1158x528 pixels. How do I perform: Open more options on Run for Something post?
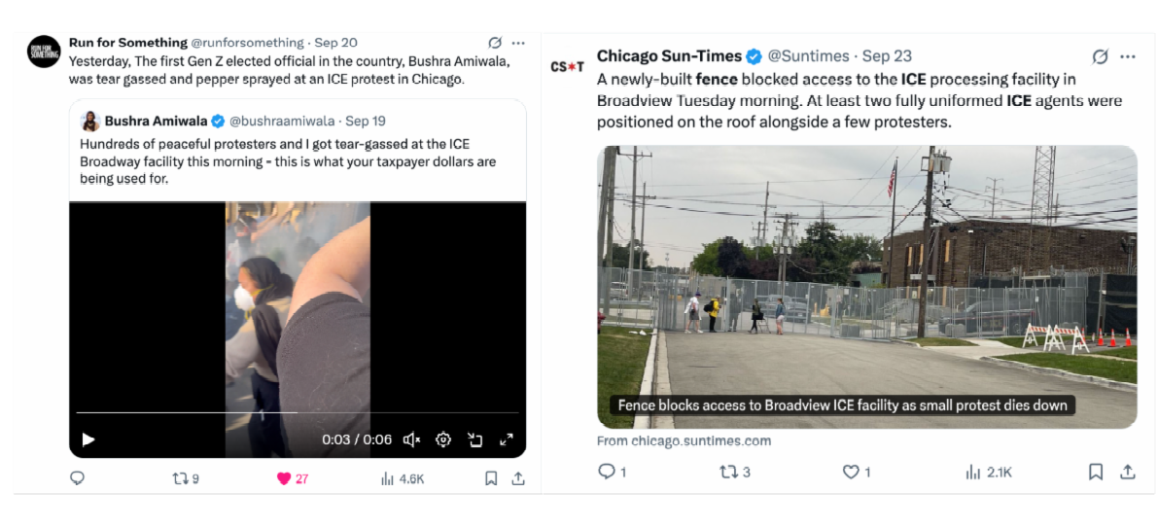(x=518, y=43)
